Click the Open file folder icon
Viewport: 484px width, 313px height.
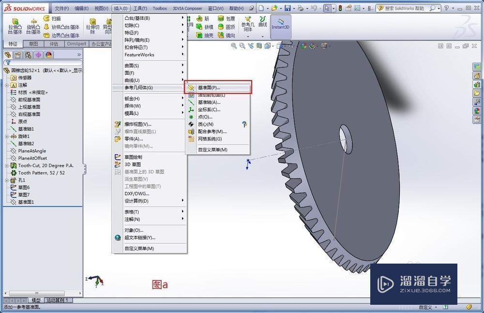[274, 8]
